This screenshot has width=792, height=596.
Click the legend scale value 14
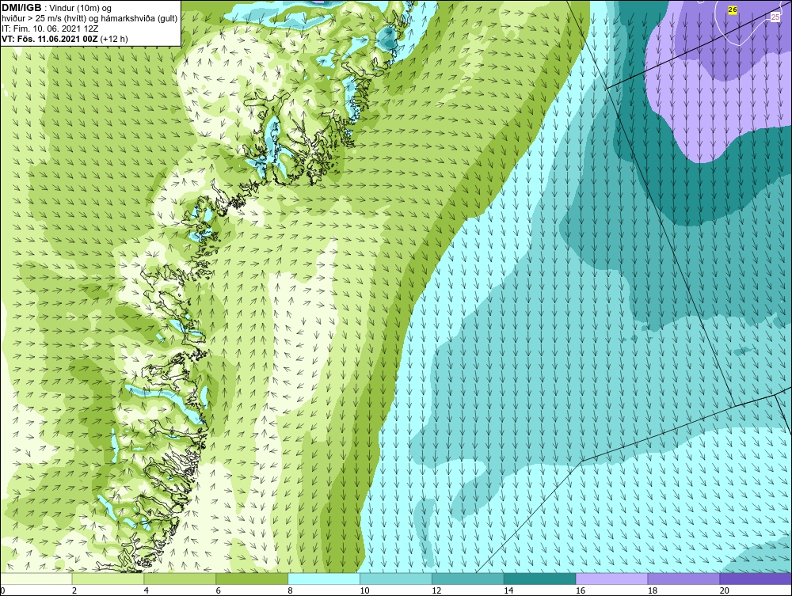508,591
